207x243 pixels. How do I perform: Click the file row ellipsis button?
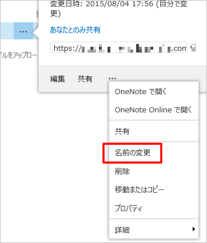[23, 31]
